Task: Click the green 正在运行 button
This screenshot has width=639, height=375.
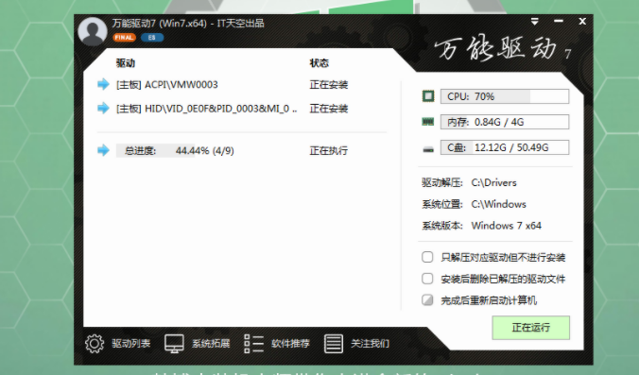Action: point(530,328)
